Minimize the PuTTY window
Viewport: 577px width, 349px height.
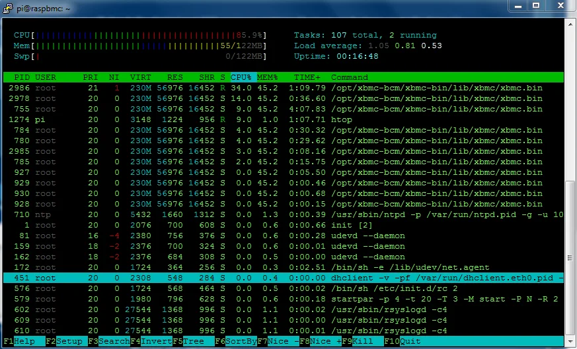pos(518,5)
